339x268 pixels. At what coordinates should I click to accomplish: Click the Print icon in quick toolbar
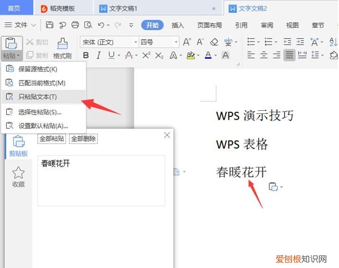pos(75,25)
